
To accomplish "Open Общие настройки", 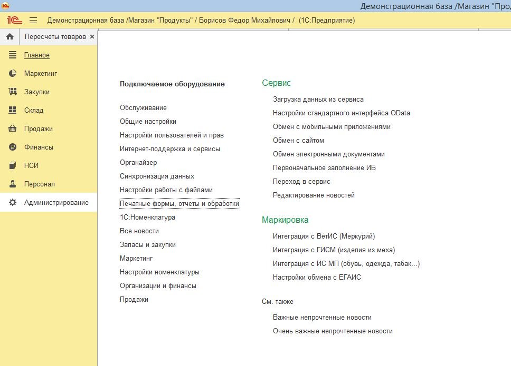I will click(148, 121).
